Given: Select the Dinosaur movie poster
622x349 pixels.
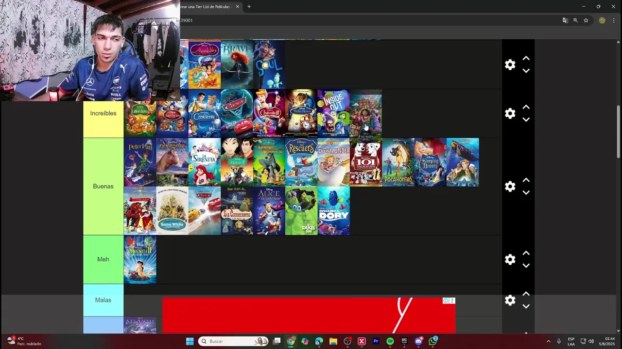Looking at the screenshot, I should point(172,162).
